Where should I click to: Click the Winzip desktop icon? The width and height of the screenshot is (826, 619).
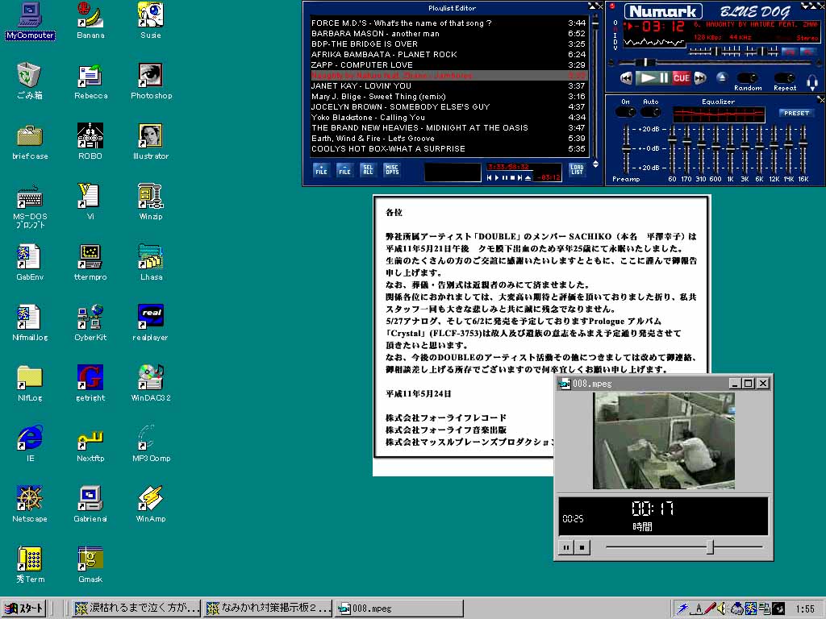(x=151, y=202)
